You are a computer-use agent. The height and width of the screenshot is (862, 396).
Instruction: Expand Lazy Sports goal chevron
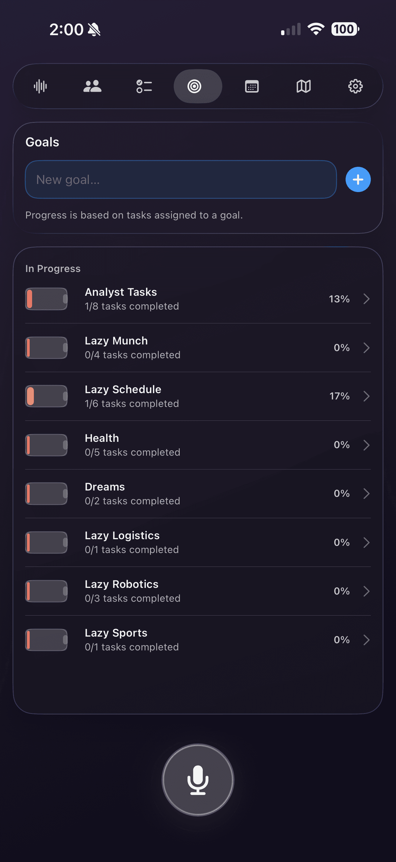366,640
